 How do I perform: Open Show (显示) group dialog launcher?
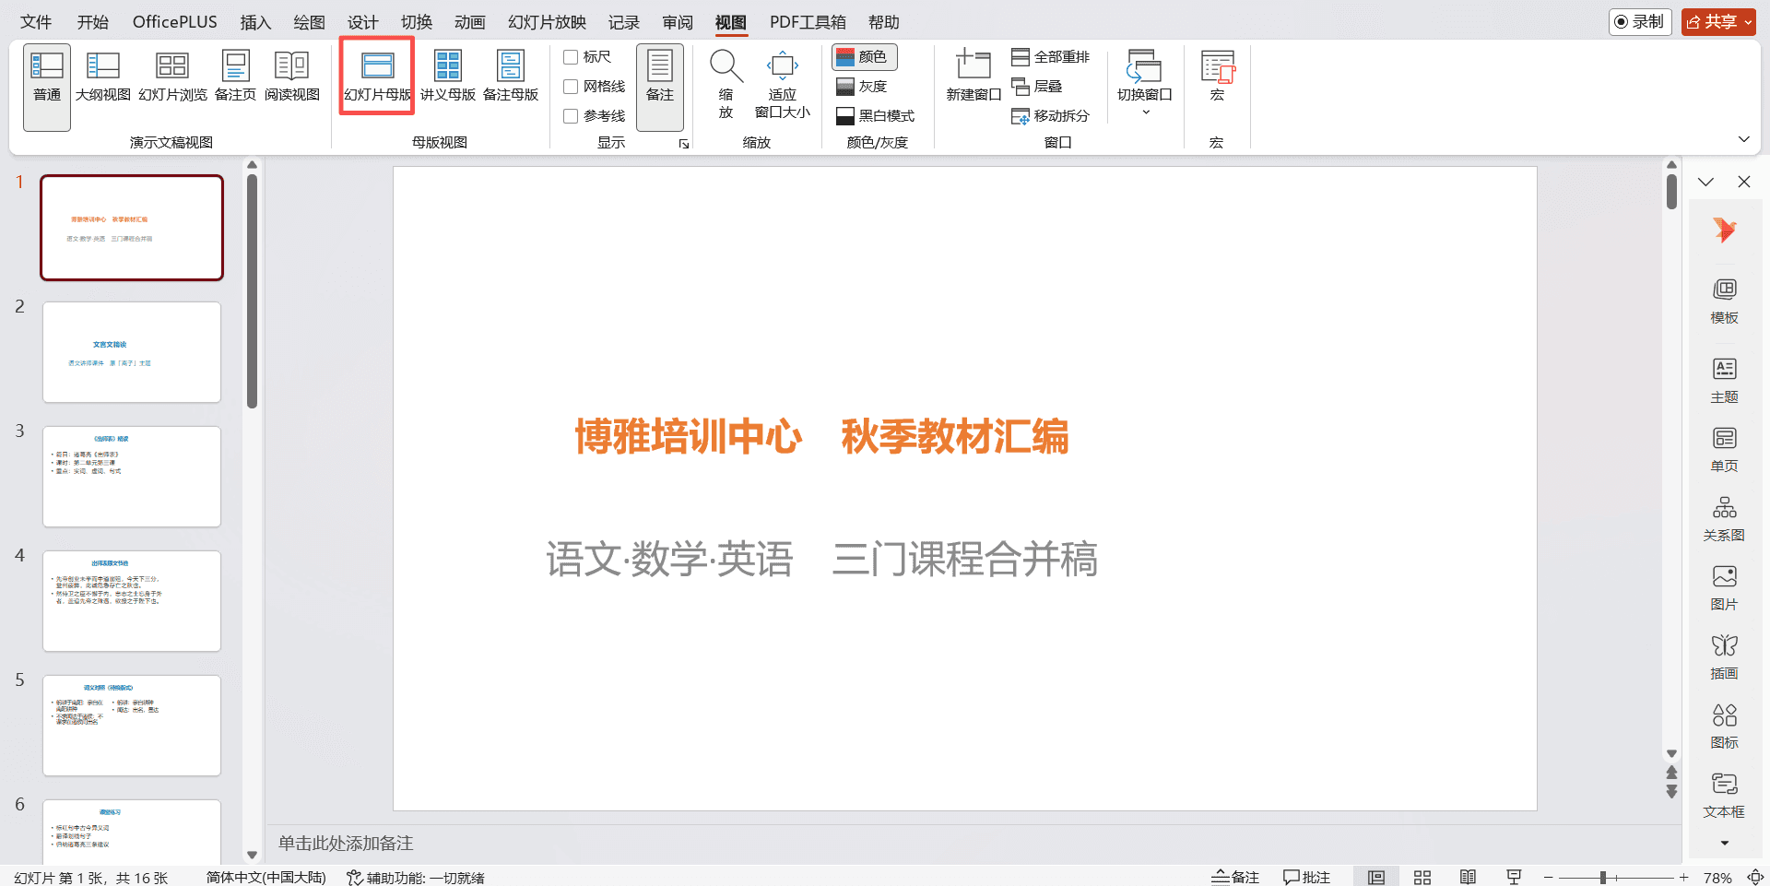684,144
